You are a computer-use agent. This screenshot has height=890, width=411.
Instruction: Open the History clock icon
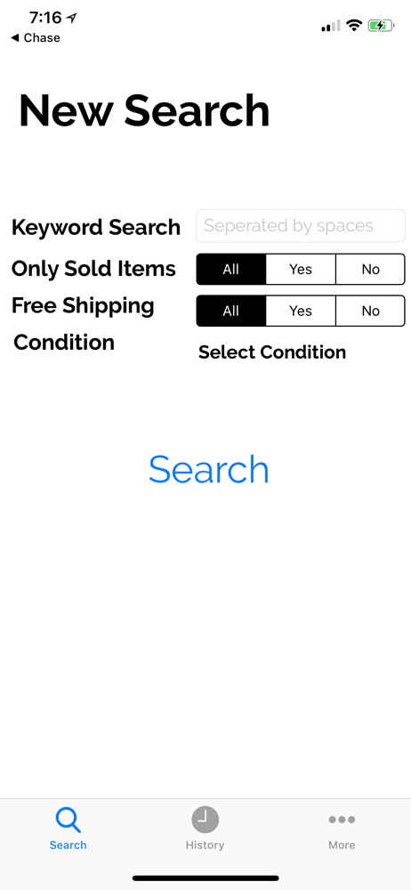click(x=205, y=820)
